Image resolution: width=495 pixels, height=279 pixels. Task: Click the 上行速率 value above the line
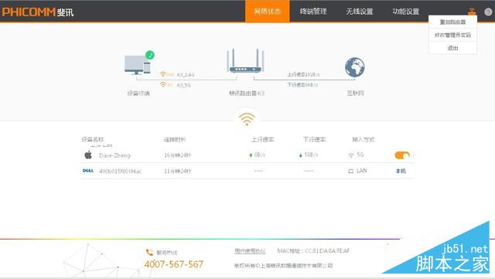[303, 74]
